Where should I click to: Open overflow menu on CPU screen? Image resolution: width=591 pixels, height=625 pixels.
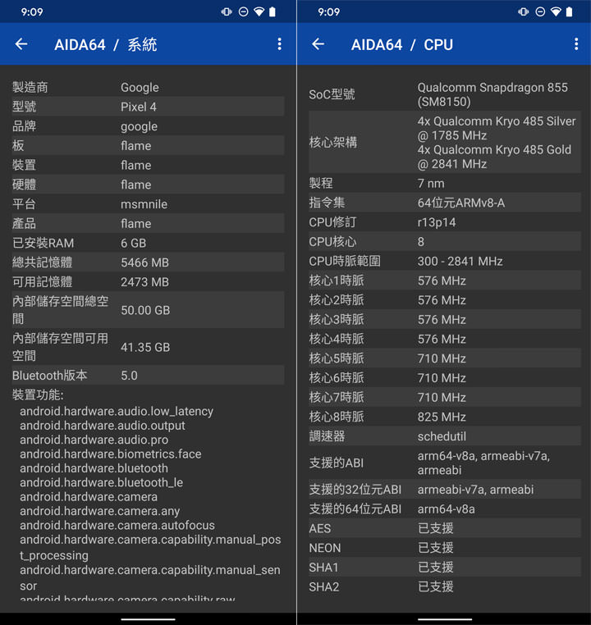[576, 44]
